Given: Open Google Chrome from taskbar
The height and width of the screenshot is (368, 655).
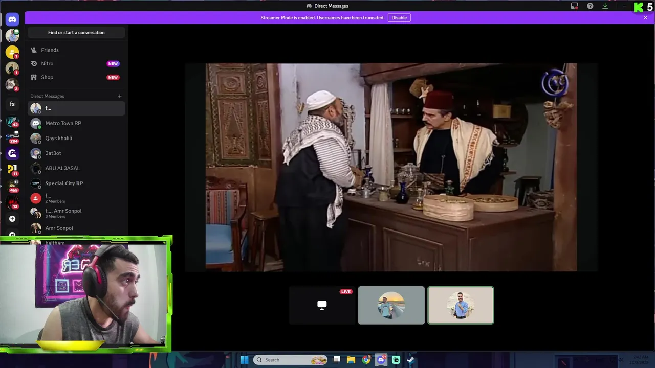Looking at the screenshot, I should coord(366,360).
